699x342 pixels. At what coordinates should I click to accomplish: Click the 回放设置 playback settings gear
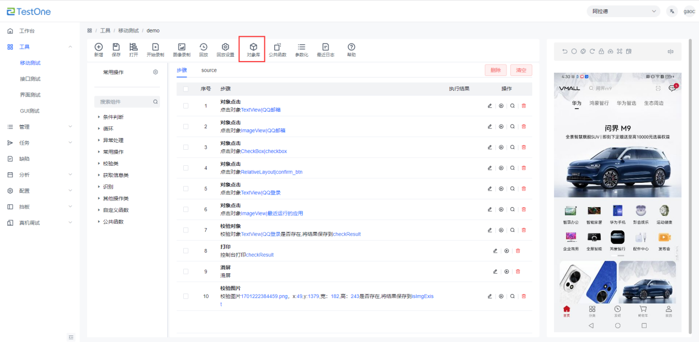[225, 50]
